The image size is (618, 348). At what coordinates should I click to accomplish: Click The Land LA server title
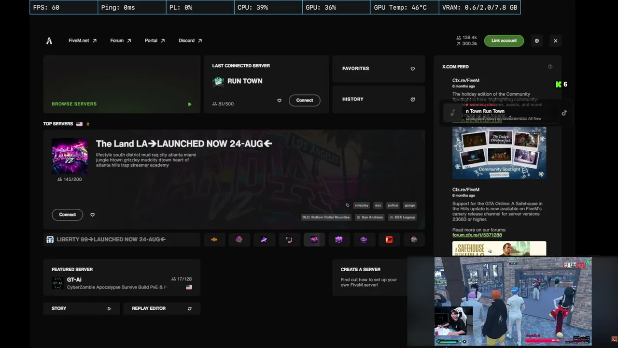click(184, 144)
